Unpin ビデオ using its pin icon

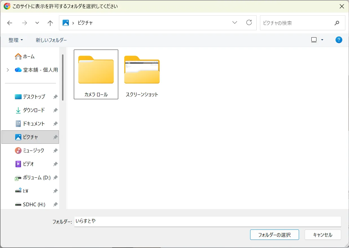pos(55,164)
